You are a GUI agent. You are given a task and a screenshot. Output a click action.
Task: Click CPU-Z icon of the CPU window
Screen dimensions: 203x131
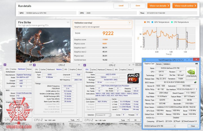pos(85,65)
